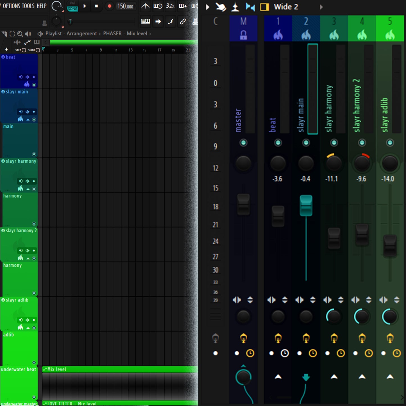Collapse the slayr harmony track group arrow

click(28, 189)
